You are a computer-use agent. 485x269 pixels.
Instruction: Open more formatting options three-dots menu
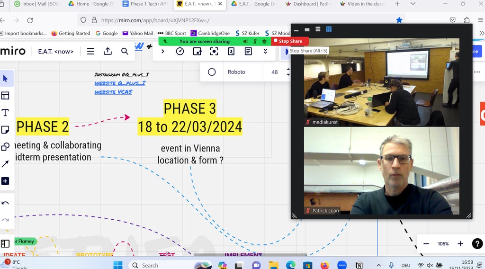pos(477,72)
